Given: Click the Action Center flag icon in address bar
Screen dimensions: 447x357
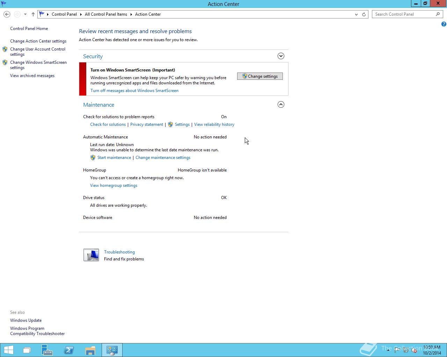Looking at the screenshot, I should [x=42, y=14].
